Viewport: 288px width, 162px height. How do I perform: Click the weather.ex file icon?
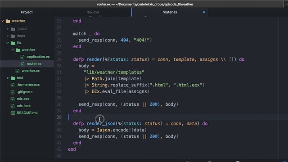(x=18, y=71)
